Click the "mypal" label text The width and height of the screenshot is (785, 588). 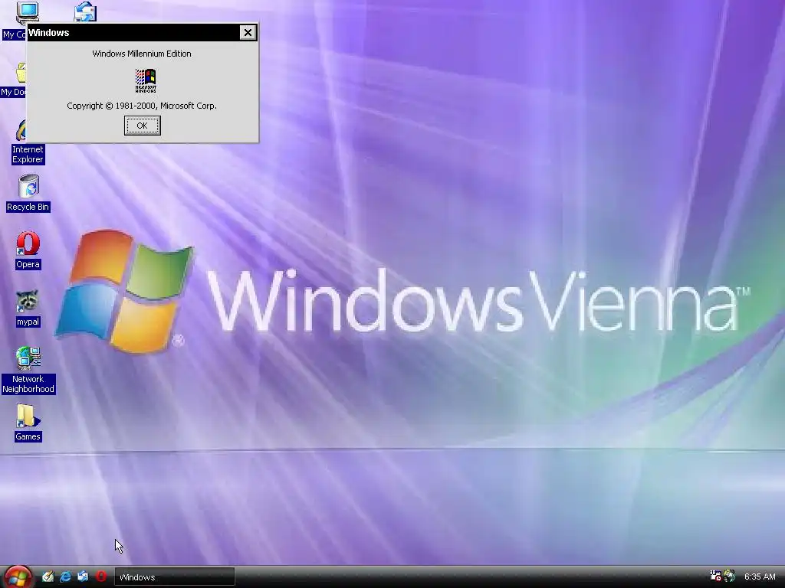[x=28, y=322]
